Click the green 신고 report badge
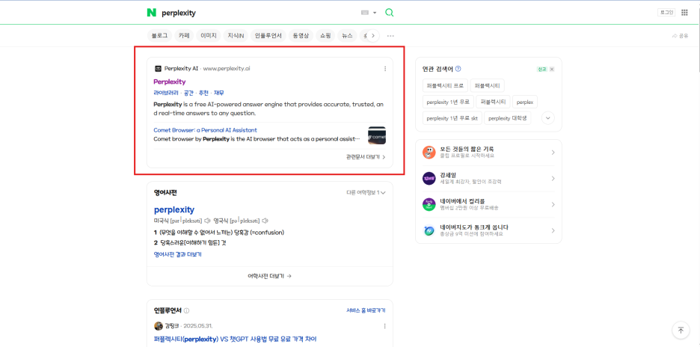The image size is (700, 347). click(541, 70)
